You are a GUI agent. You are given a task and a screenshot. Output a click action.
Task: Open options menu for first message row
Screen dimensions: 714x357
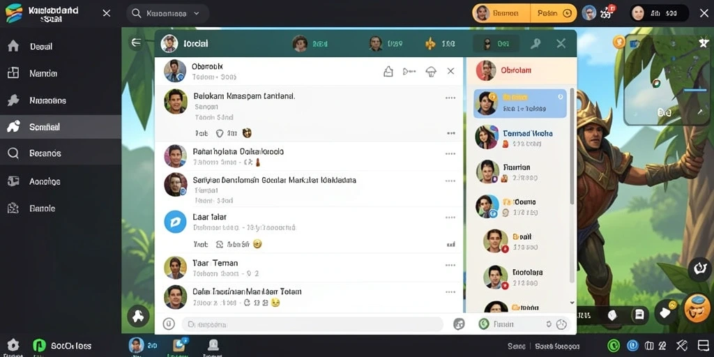(450, 98)
